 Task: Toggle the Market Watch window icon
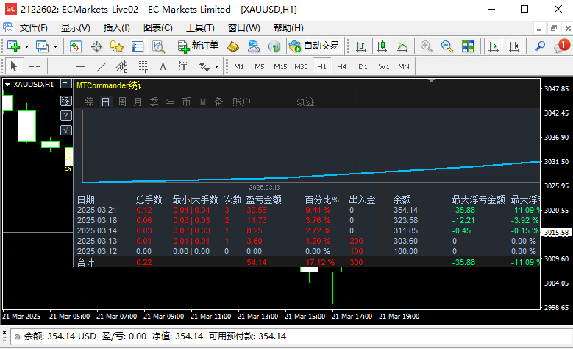point(76,46)
